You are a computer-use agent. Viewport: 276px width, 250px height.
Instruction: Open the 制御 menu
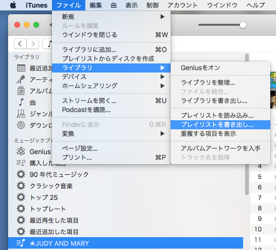coord(153,5)
